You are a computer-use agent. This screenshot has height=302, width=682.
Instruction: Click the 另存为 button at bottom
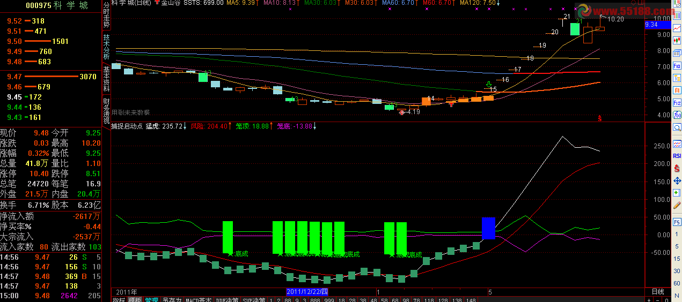coord(172,300)
